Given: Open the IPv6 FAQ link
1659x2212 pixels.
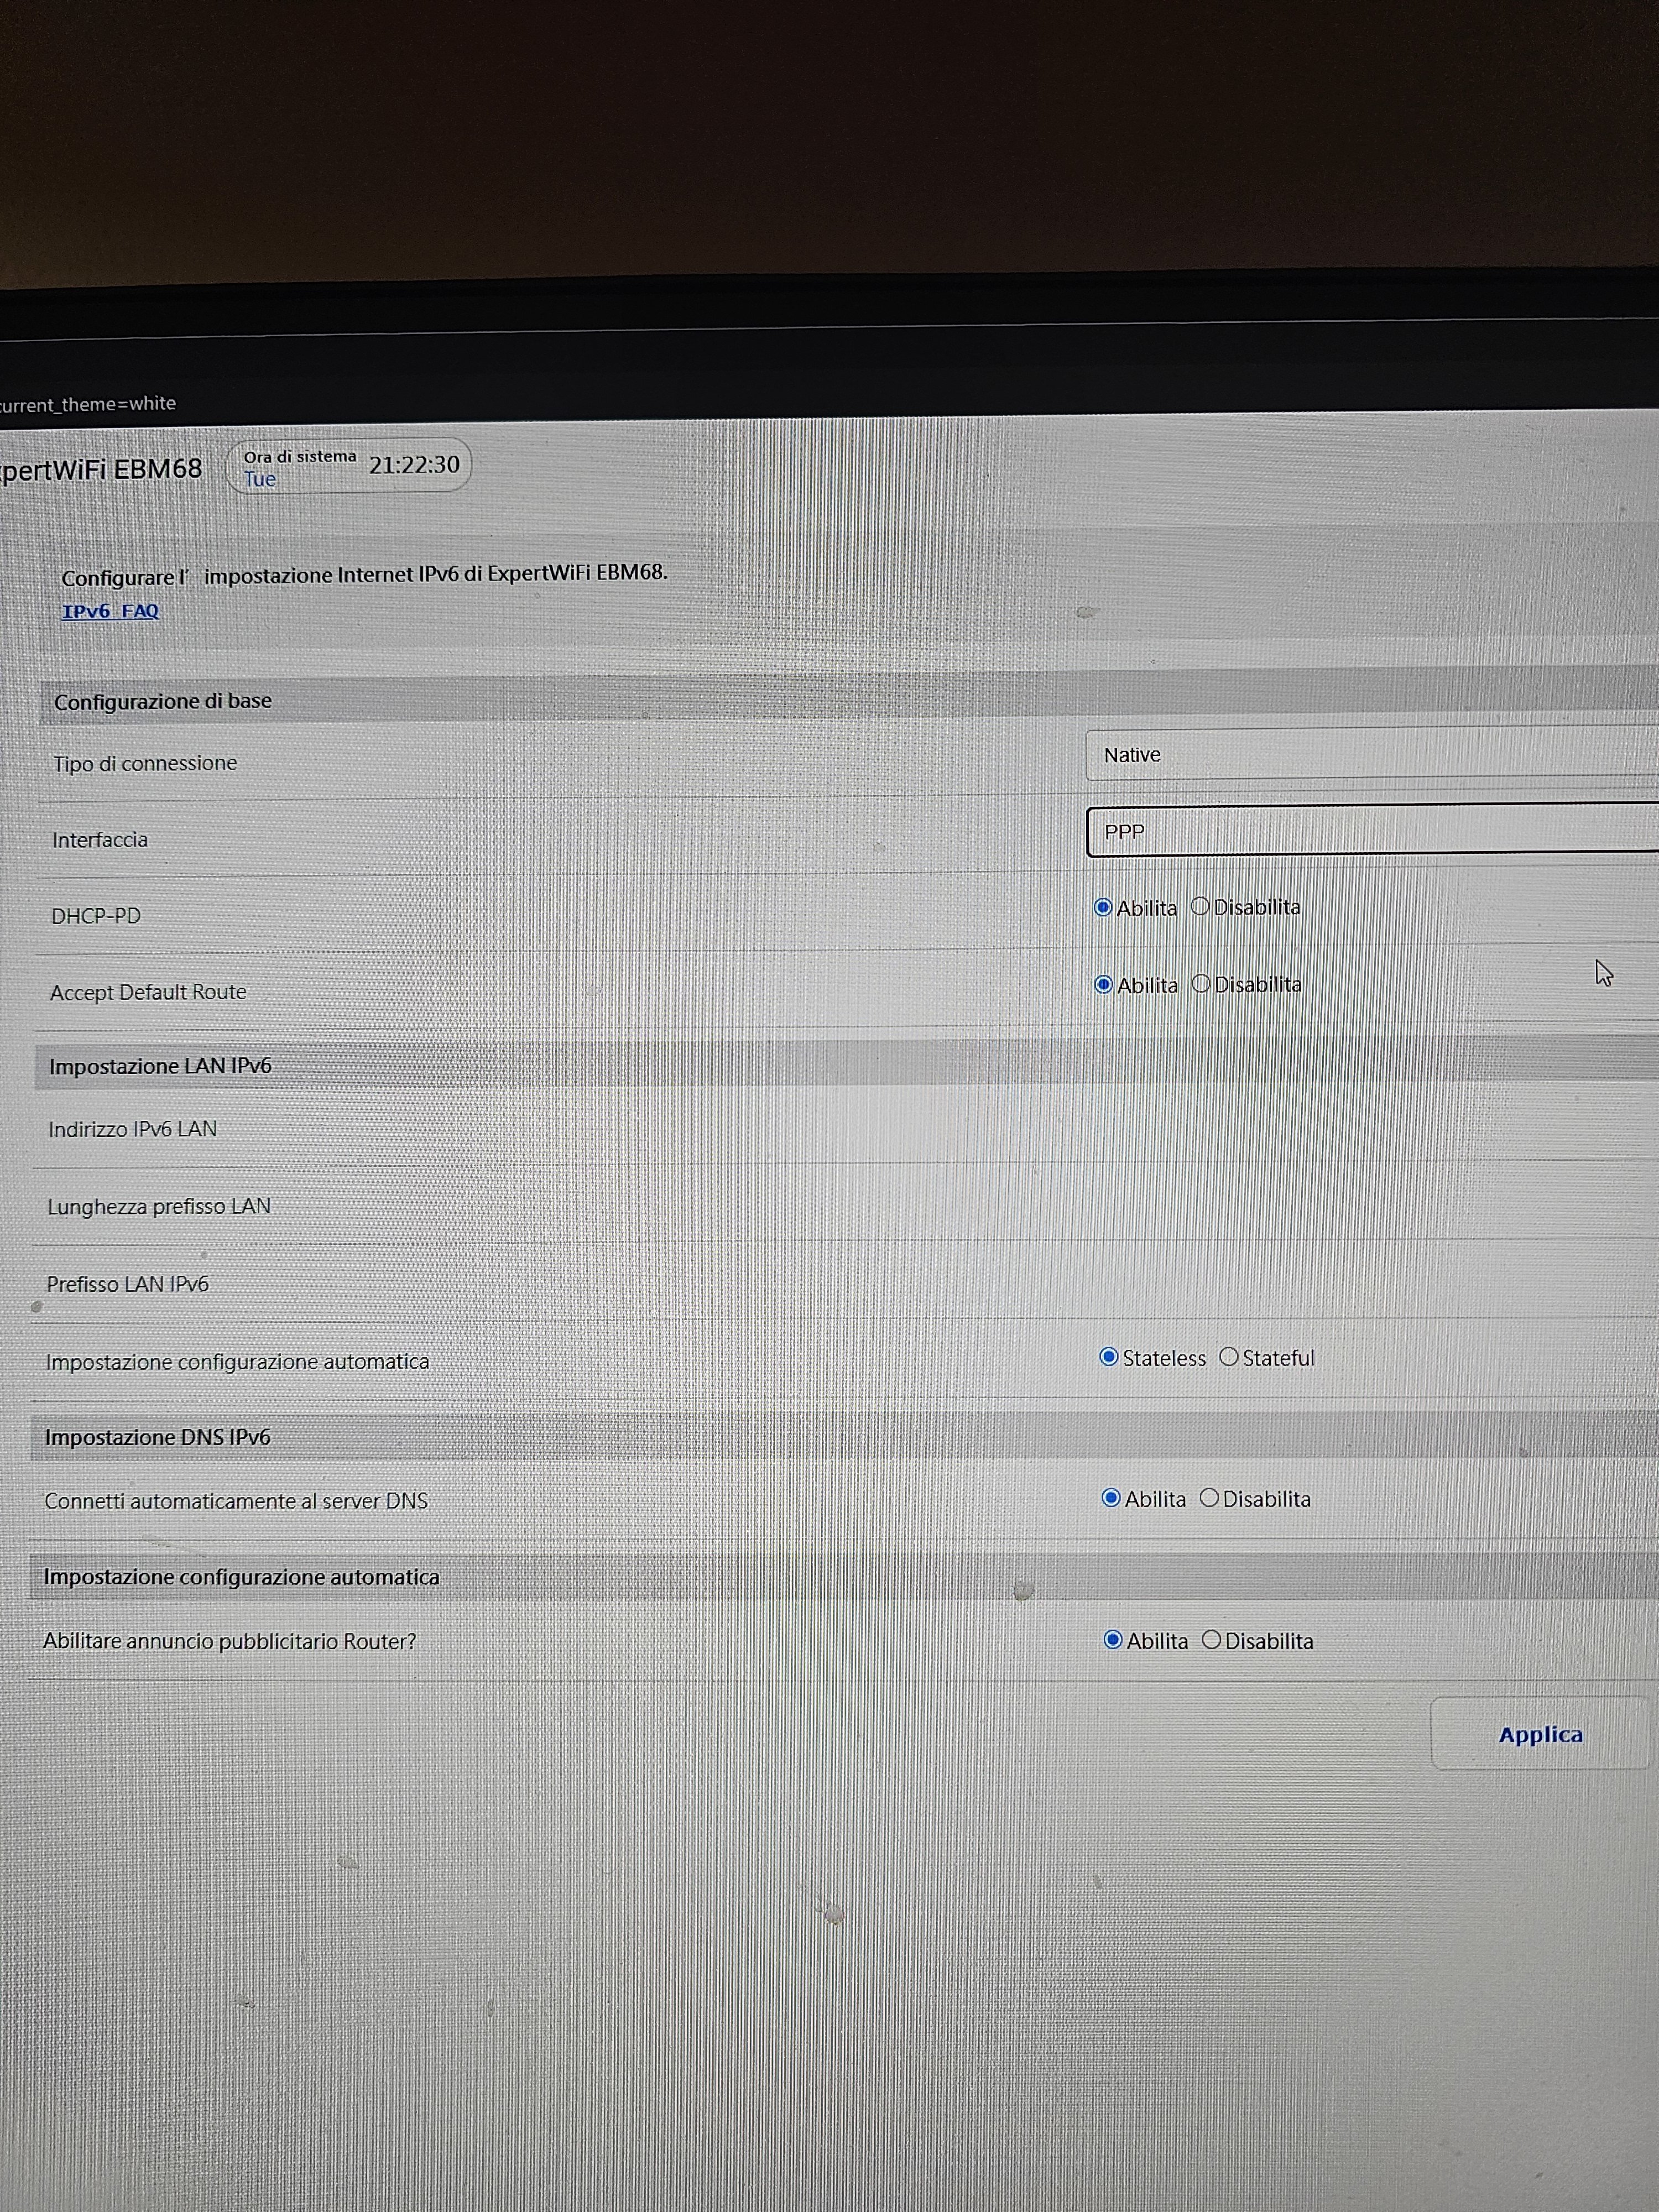Looking at the screenshot, I should [x=110, y=611].
